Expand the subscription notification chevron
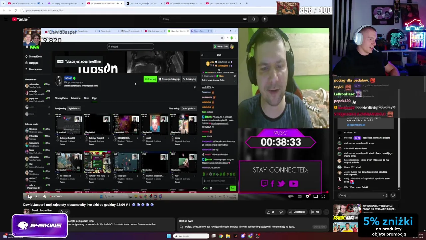 click(67, 212)
